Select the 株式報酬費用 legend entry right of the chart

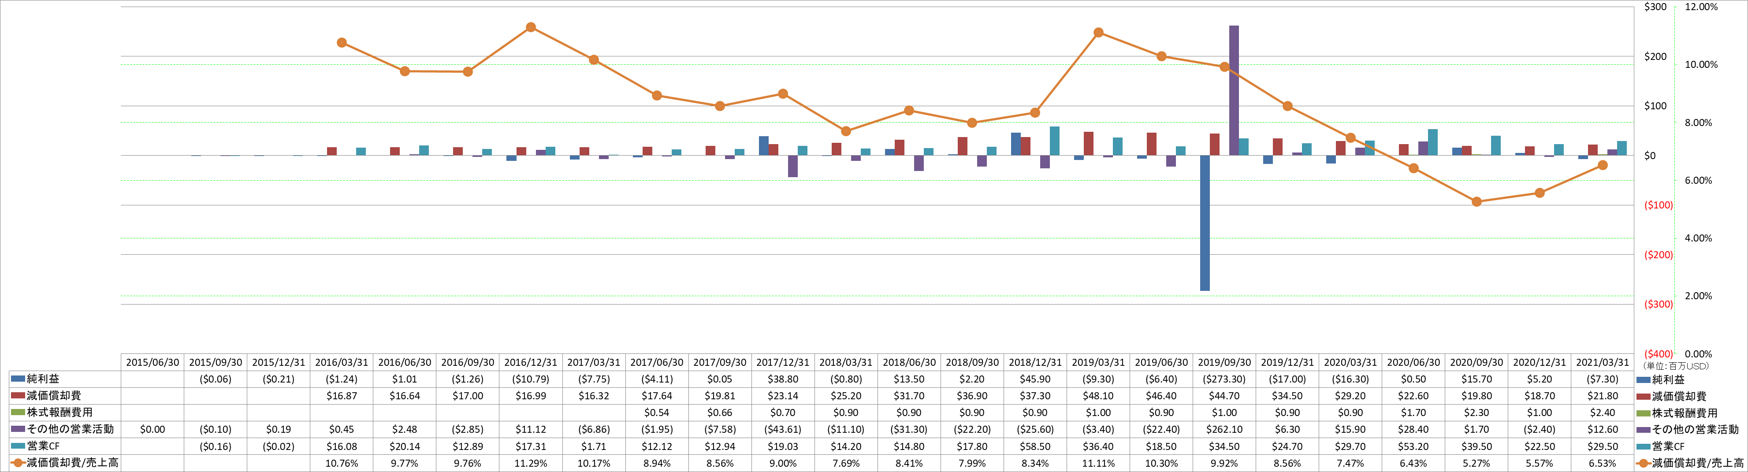[x=1677, y=413]
